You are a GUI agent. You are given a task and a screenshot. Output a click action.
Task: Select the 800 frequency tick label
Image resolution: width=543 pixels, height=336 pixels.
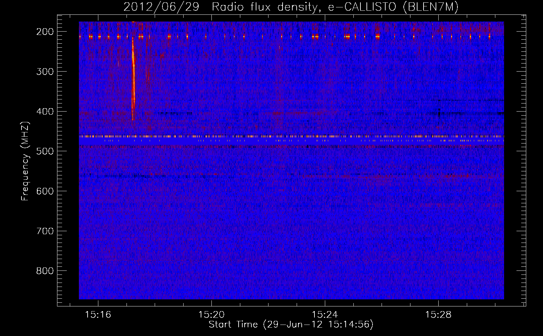pos(45,271)
